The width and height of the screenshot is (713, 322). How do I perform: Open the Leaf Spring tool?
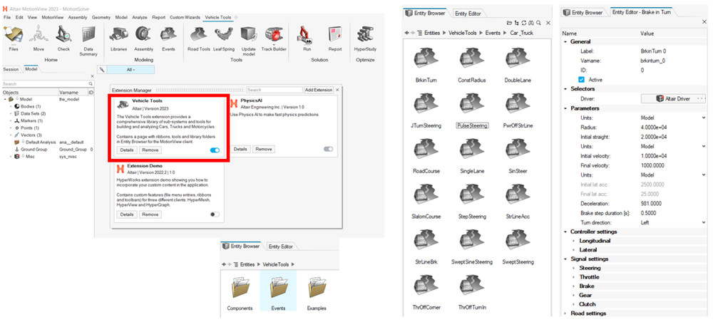point(222,36)
